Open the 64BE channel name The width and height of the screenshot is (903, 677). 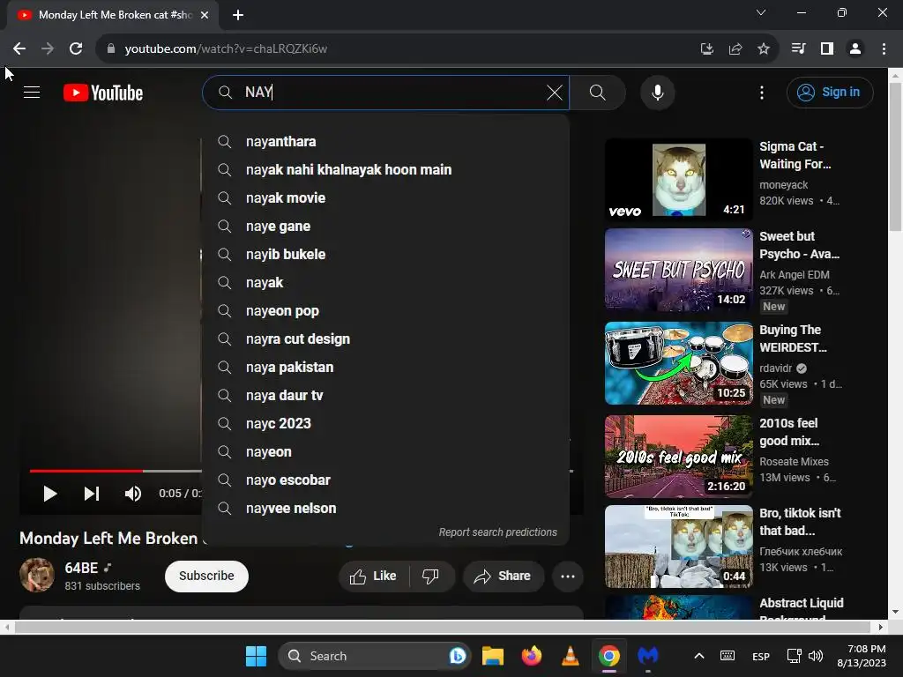click(81, 568)
